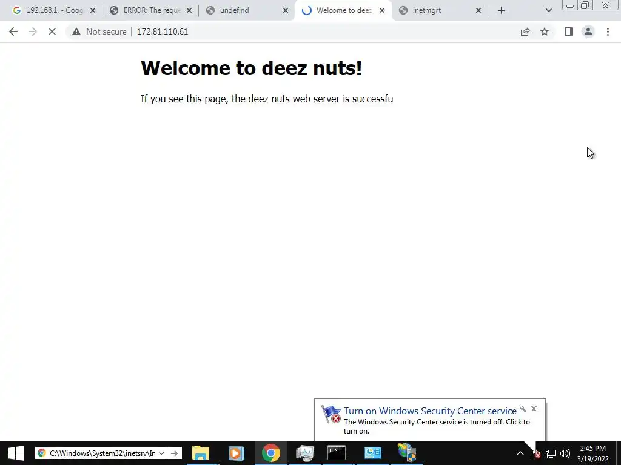Open the media player taskbar icon
The height and width of the screenshot is (465, 621).
[x=237, y=453]
